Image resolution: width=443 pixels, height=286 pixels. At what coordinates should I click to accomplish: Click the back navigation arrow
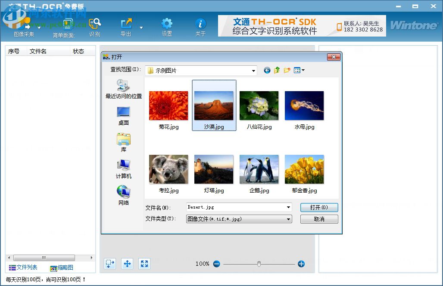pyautogui.click(x=267, y=70)
